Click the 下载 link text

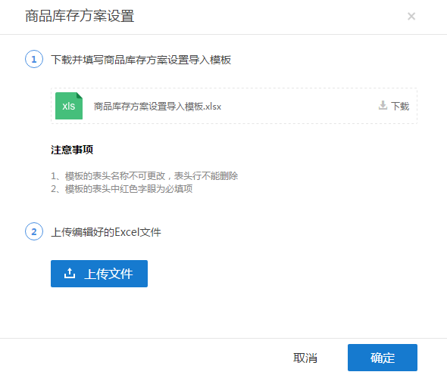pyautogui.click(x=400, y=106)
